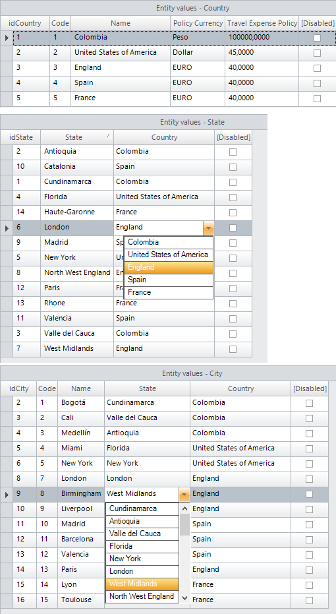
Task: Select the Valencia state cell in State table
Action: tap(77, 319)
